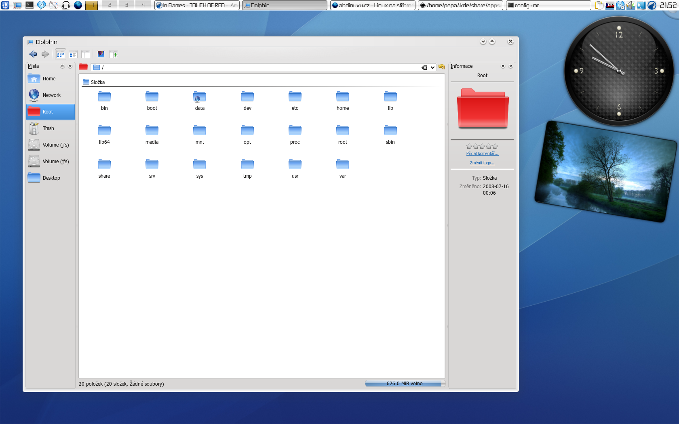Clear the location bar text
Viewport: 679px width, 424px height.
click(x=424, y=67)
